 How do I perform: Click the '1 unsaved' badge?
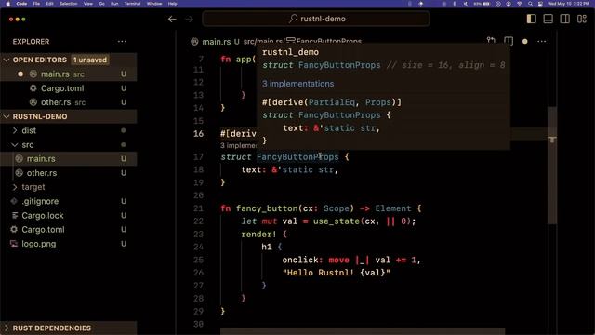[x=90, y=60]
